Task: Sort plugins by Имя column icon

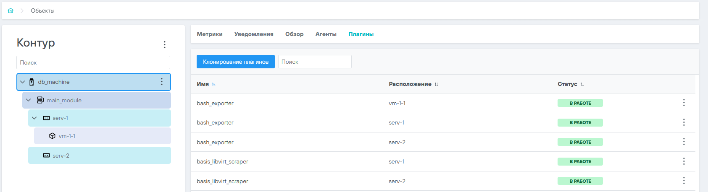Action: (x=213, y=84)
